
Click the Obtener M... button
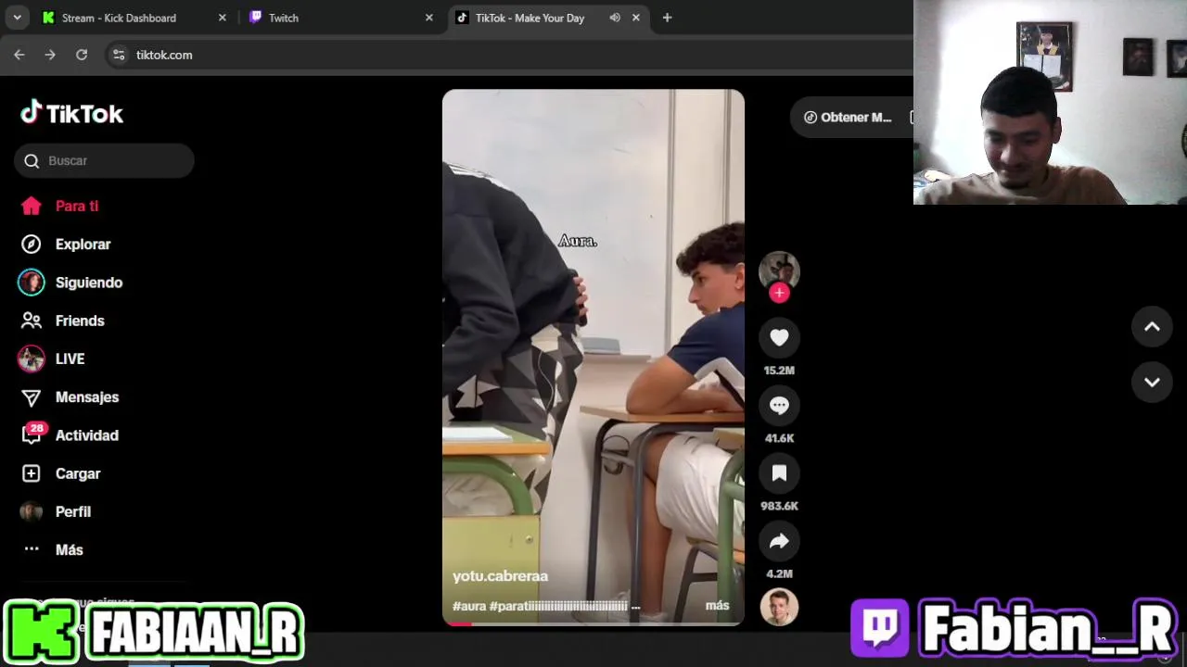[x=849, y=118]
